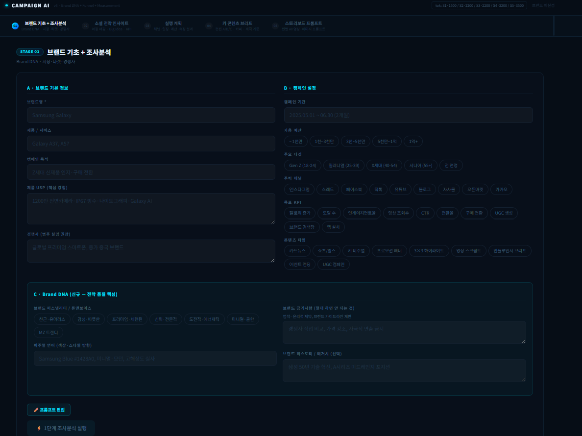
Task: Select the 유튜브 channel chip
Action: coord(401,189)
